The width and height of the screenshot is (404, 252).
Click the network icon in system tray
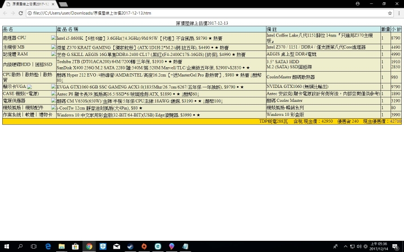tap(352, 246)
